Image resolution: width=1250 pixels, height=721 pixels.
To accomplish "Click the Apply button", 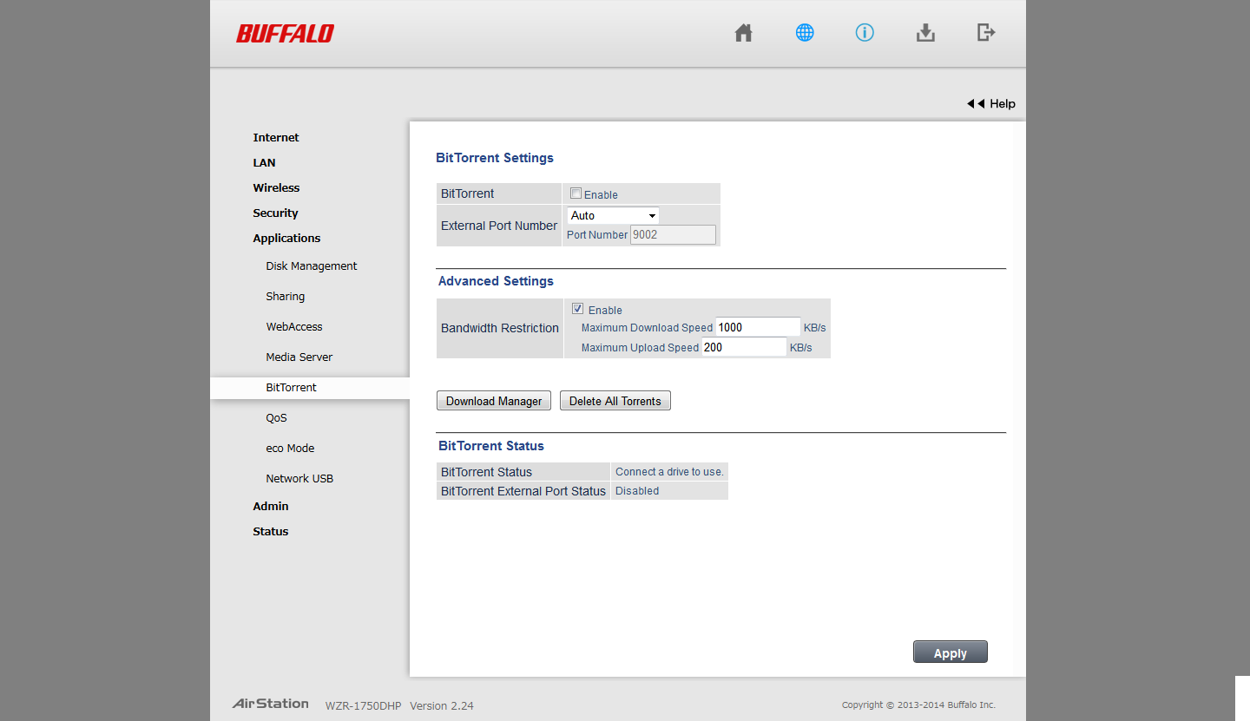I will tap(950, 652).
